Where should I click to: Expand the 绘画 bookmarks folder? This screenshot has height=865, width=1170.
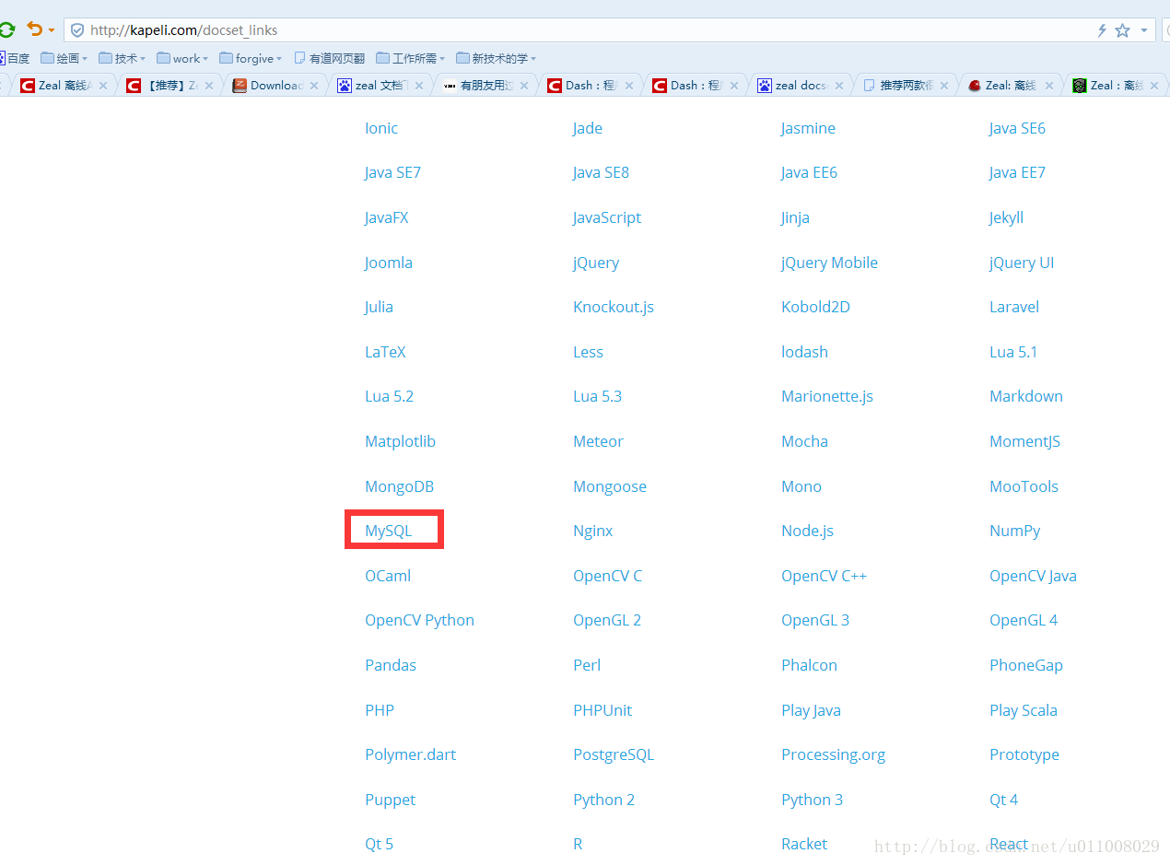64,58
